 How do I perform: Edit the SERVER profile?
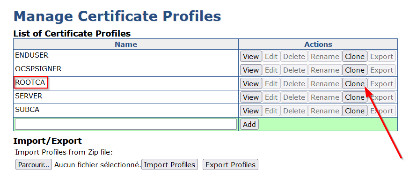271,97
